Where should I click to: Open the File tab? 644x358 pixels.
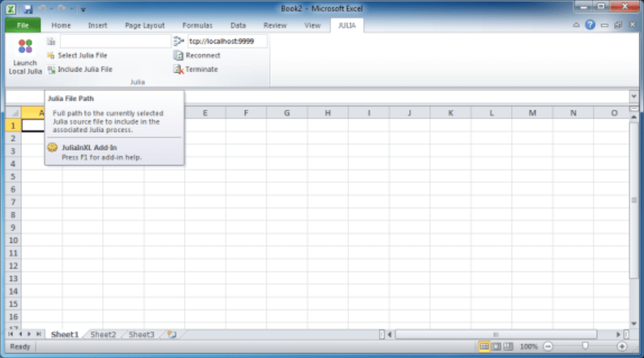pos(23,25)
